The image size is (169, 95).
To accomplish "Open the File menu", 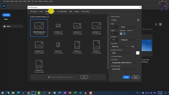I will pos(4,1).
